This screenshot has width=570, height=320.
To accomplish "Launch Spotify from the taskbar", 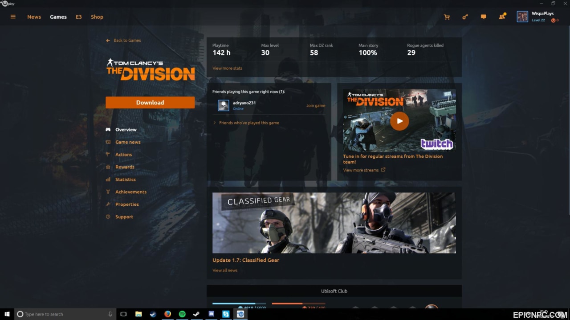I will click(182, 314).
